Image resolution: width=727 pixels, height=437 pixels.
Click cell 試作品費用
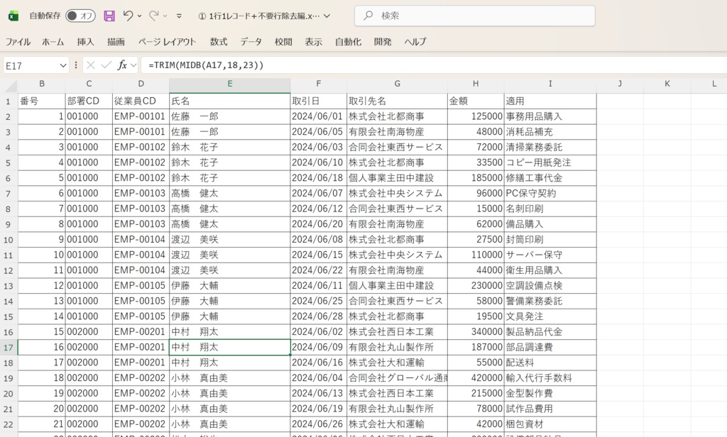550,409
